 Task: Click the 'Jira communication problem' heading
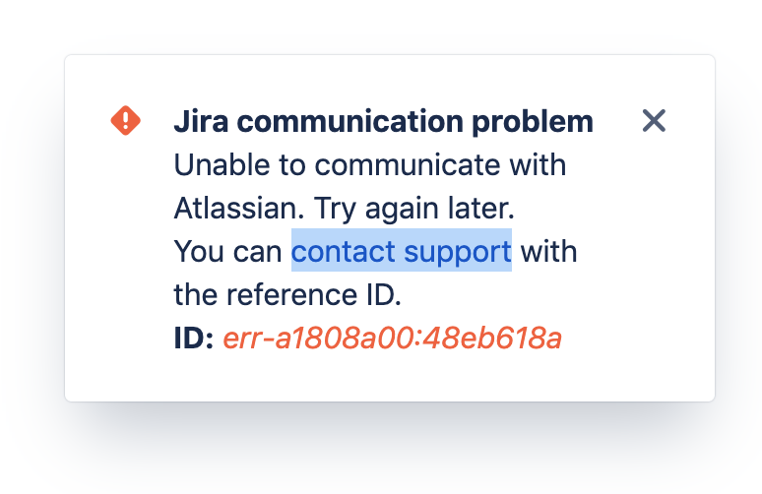pyautogui.click(x=383, y=121)
